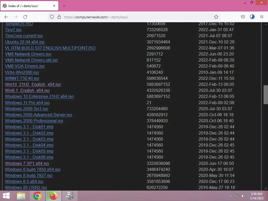Select the date 2010-Jan-09 14:17
The width and height of the screenshot is (268, 201).
click(x=216, y=72)
